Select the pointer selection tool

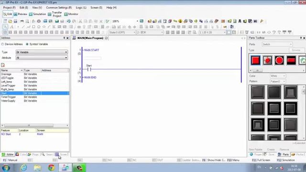click(x=5, y=27)
